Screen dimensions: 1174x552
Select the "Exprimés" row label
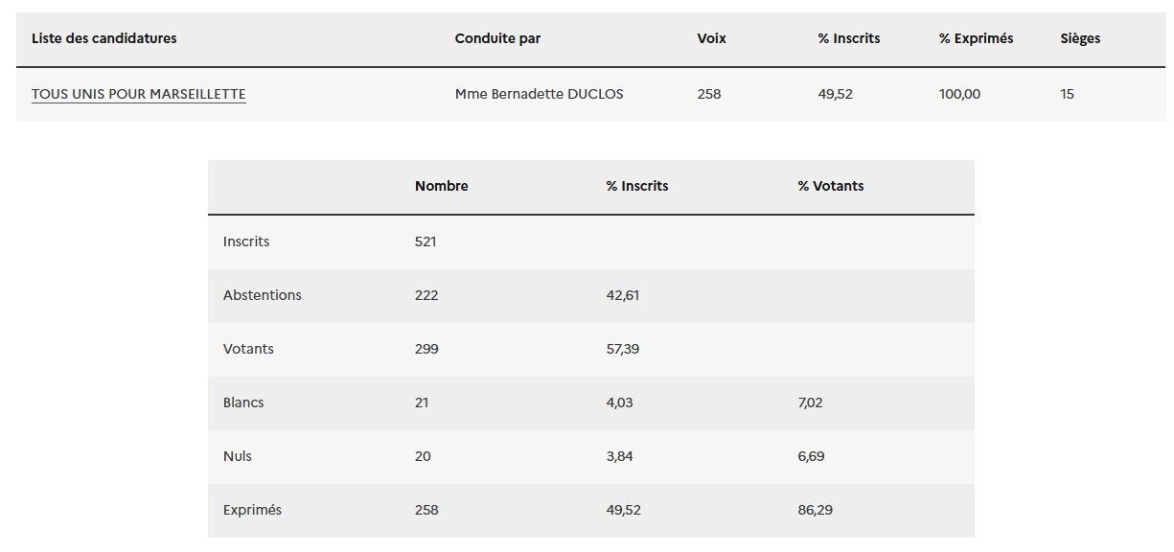(x=253, y=510)
